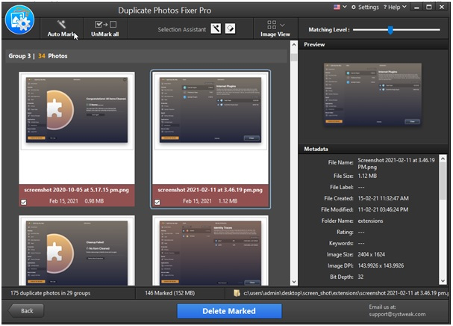Click the photo list scroll down arrow

tap(294, 281)
